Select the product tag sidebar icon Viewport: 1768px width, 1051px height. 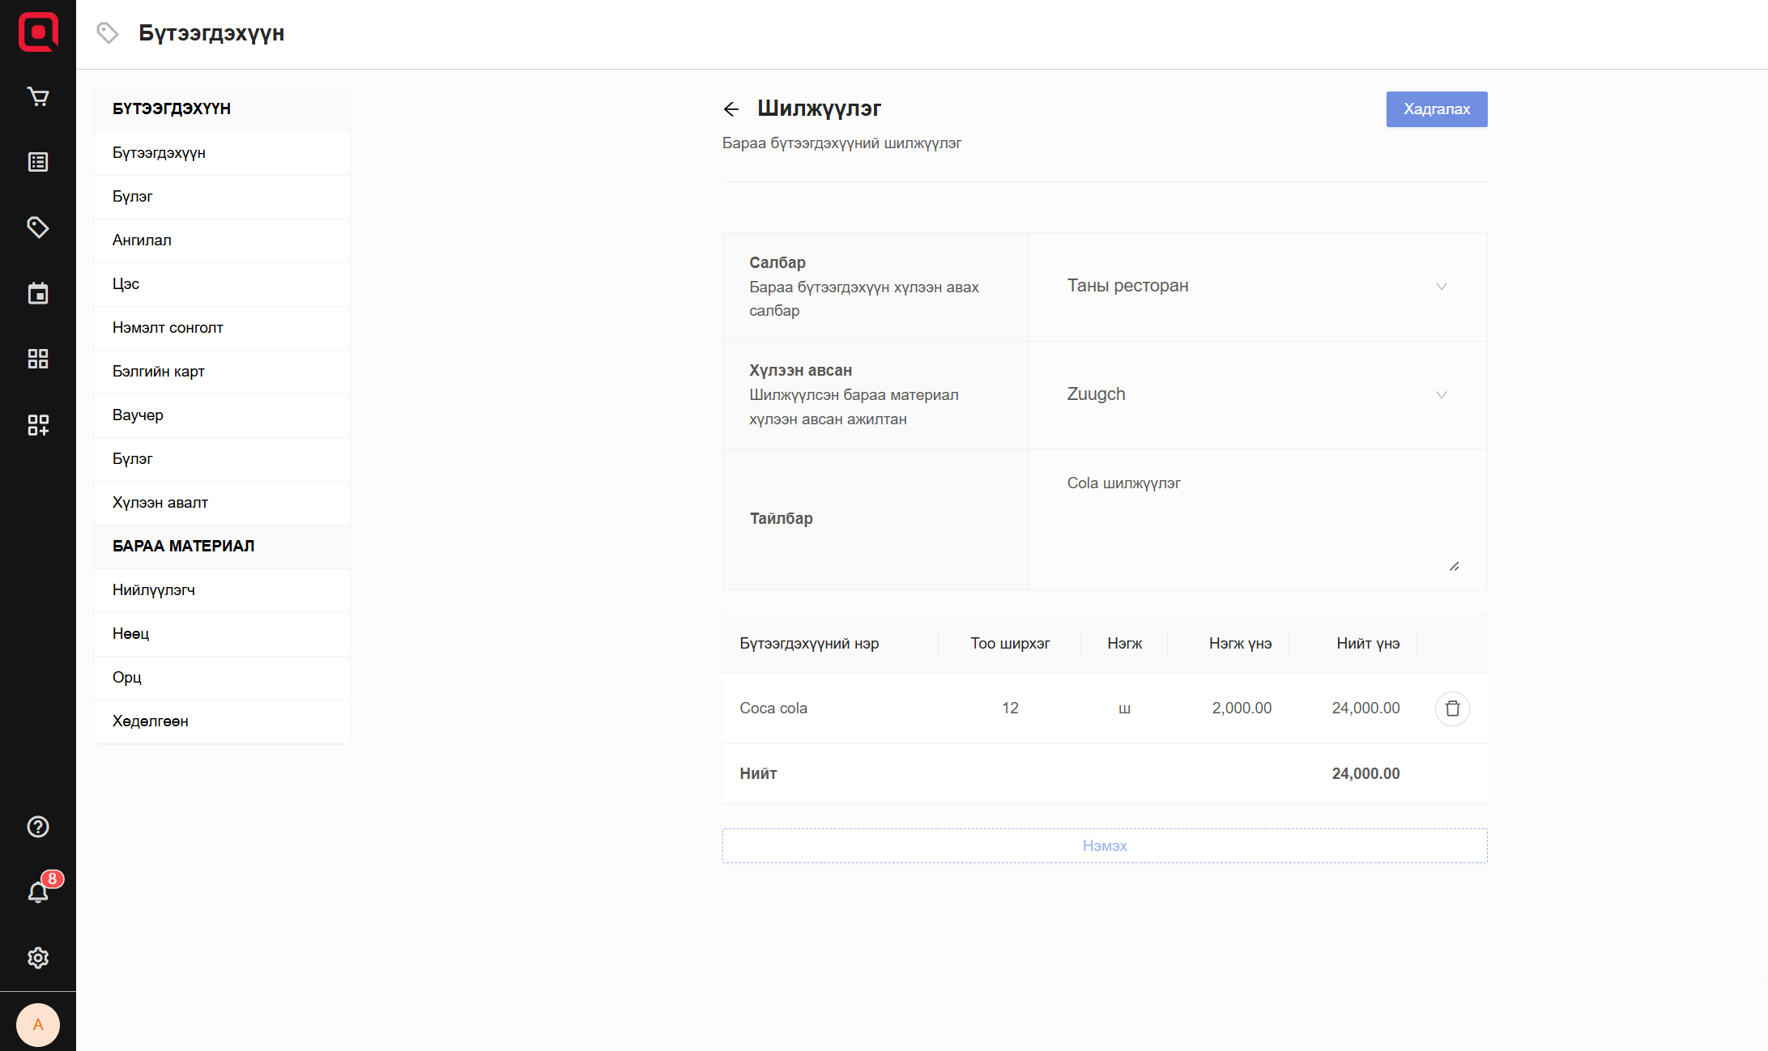click(x=38, y=228)
